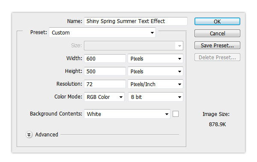Click Save Preset button

tap(217, 45)
